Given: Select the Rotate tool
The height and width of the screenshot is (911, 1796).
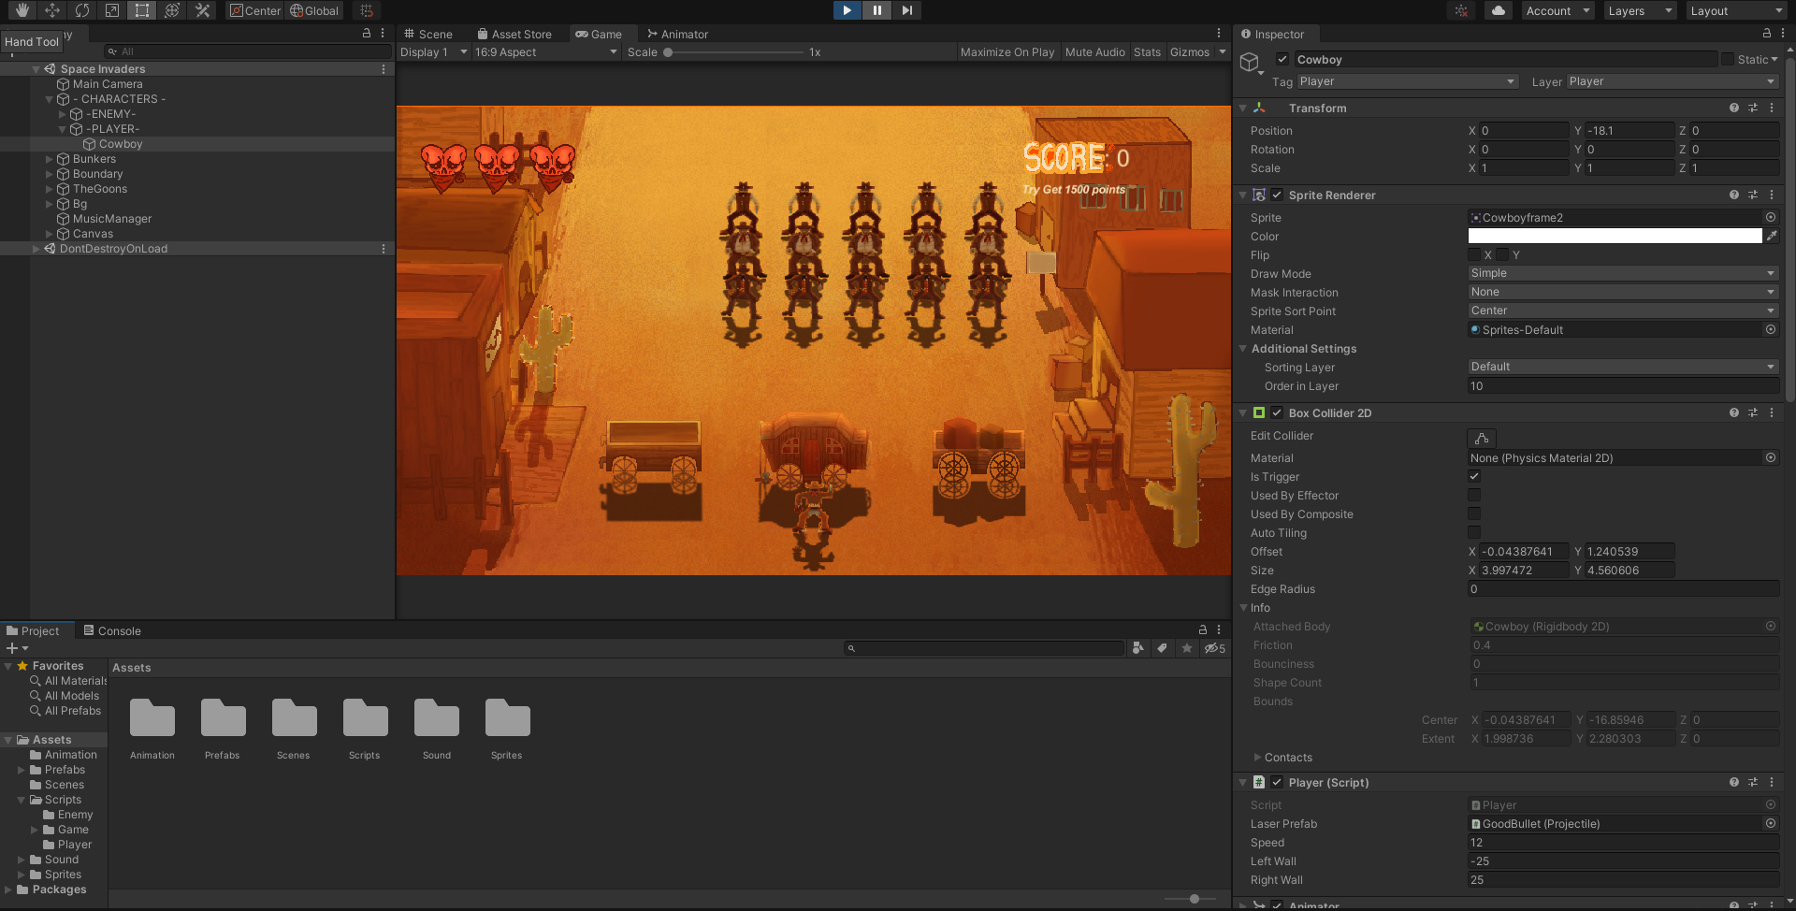Looking at the screenshot, I should click(x=82, y=10).
